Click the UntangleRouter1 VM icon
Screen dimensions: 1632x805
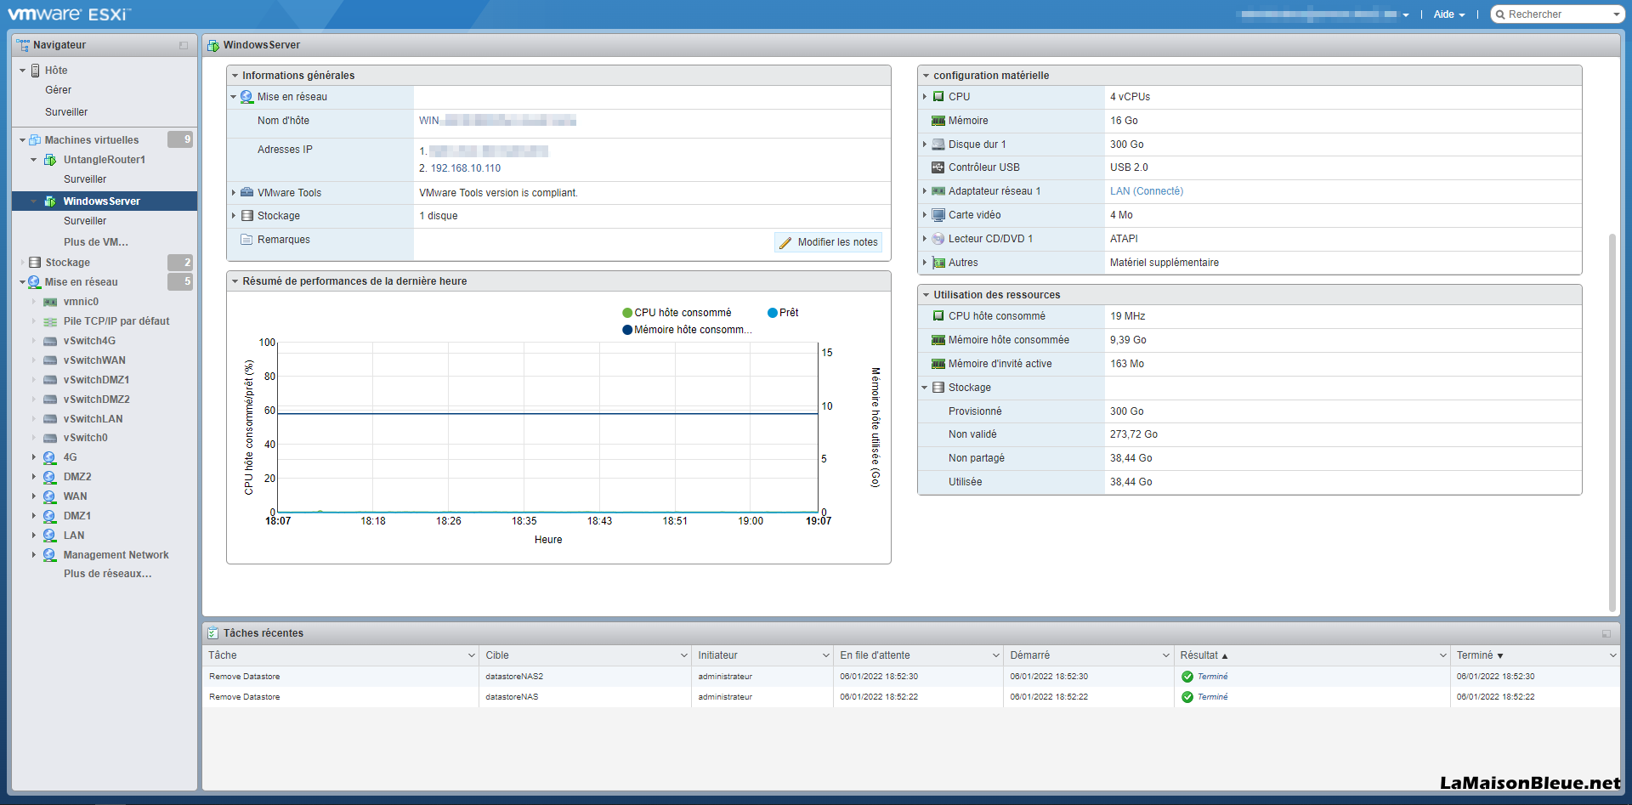50,160
